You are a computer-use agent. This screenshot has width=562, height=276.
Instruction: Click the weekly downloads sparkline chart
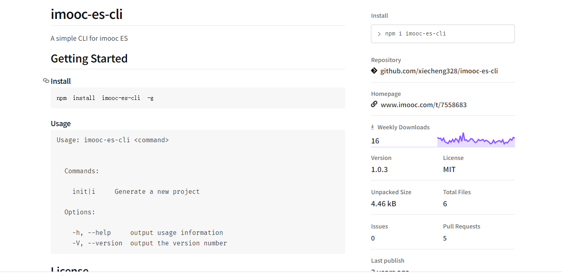pos(476,140)
